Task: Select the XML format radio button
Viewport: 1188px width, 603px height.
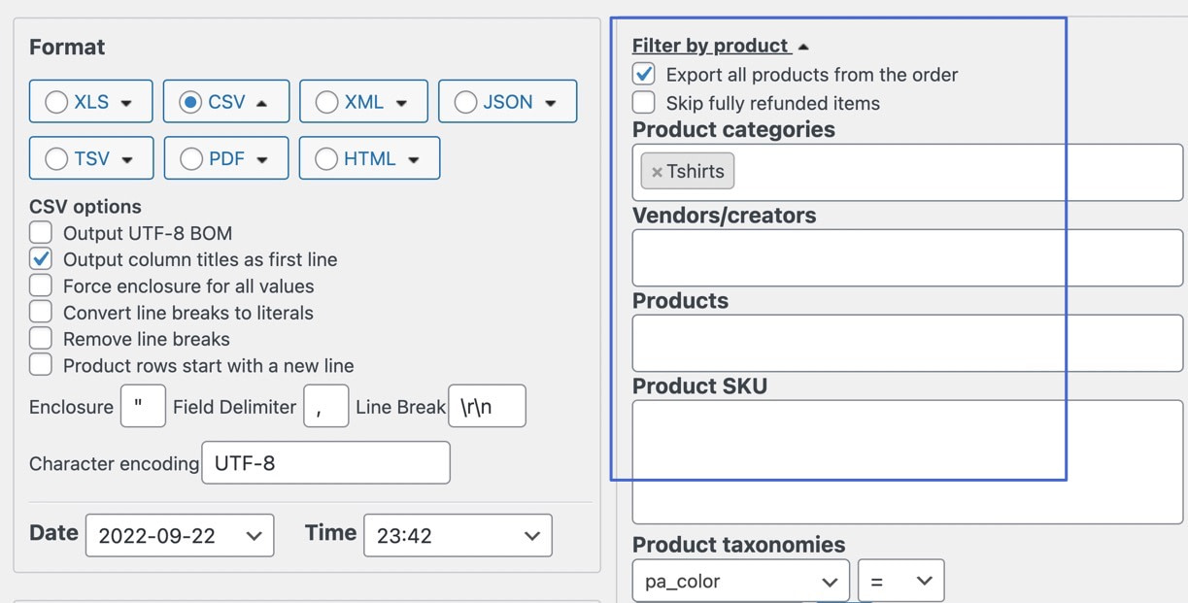Action: pos(326,102)
